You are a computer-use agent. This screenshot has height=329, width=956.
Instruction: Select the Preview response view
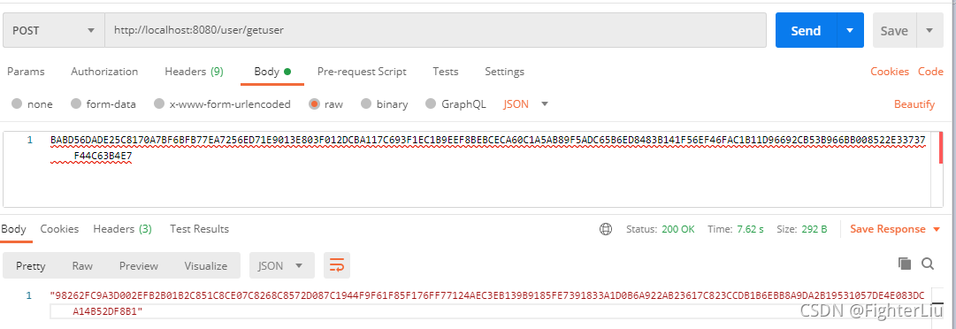point(138,265)
